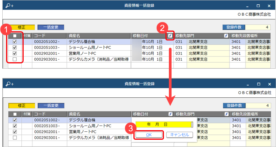
Task: Click デジタル複合機 row's 3401 cell, upper window
Action: point(237,42)
